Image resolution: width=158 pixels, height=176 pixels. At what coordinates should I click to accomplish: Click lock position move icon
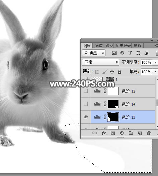coord(112,71)
